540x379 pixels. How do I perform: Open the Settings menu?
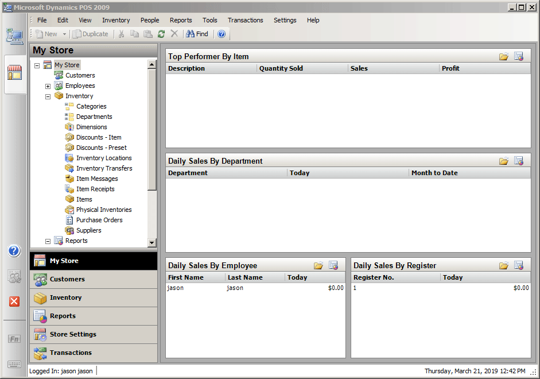[x=285, y=20]
